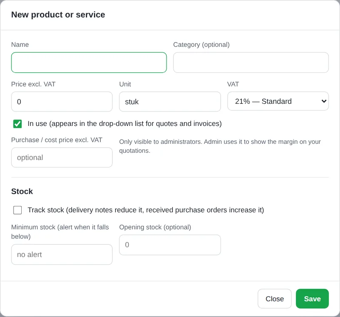
Task: Uncheck the green 'In use' checkbox
Action: (x=17, y=124)
